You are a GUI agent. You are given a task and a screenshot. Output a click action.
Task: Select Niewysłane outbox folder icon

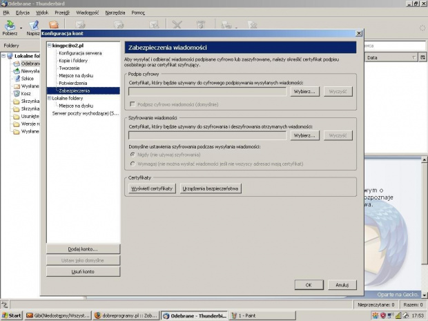(x=17, y=71)
